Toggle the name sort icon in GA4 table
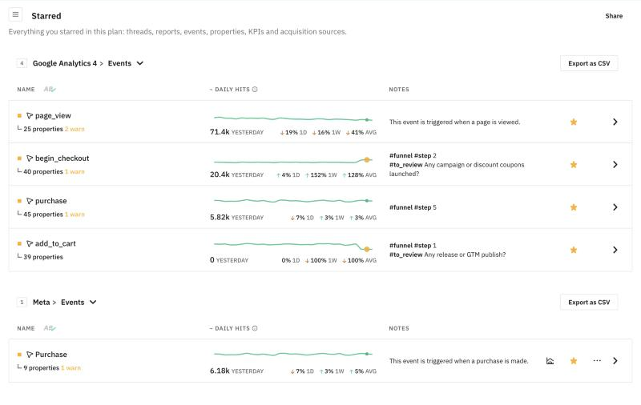This screenshot has width=641, height=405. (x=50, y=89)
